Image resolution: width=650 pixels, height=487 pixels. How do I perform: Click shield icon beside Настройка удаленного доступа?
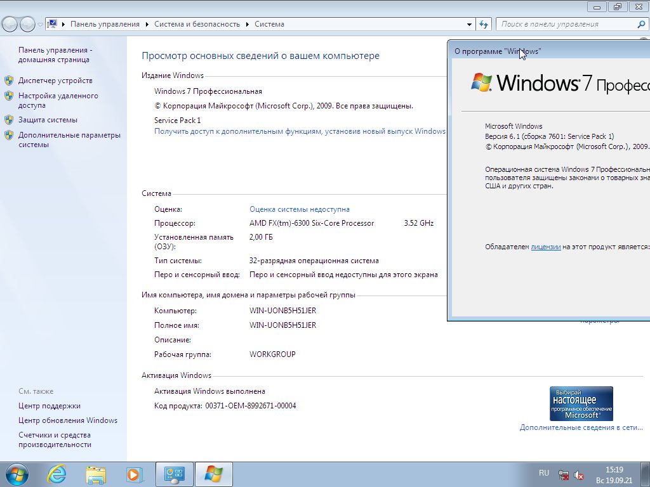pos(9,96)
